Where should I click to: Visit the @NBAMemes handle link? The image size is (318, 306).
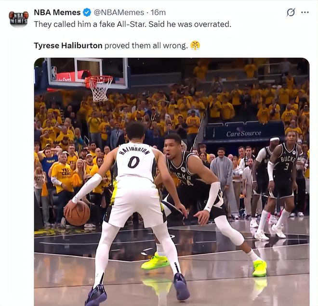[119, 13]
